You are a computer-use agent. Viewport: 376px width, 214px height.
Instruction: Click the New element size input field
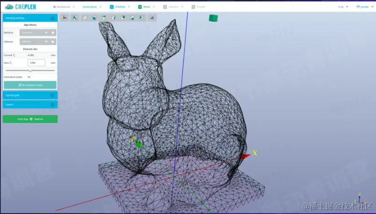37,63
